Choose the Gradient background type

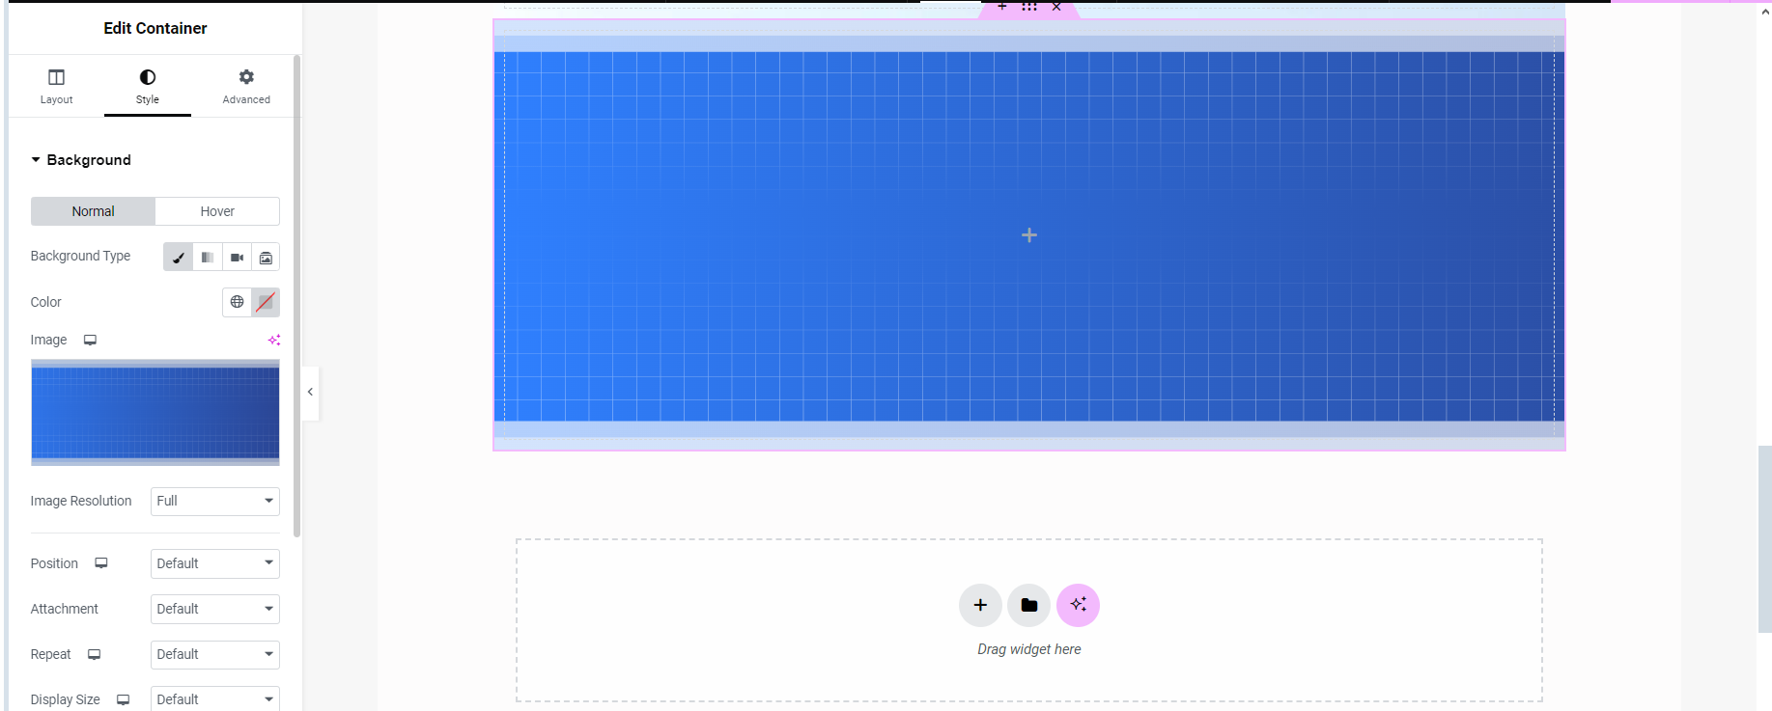click(208, 258)
